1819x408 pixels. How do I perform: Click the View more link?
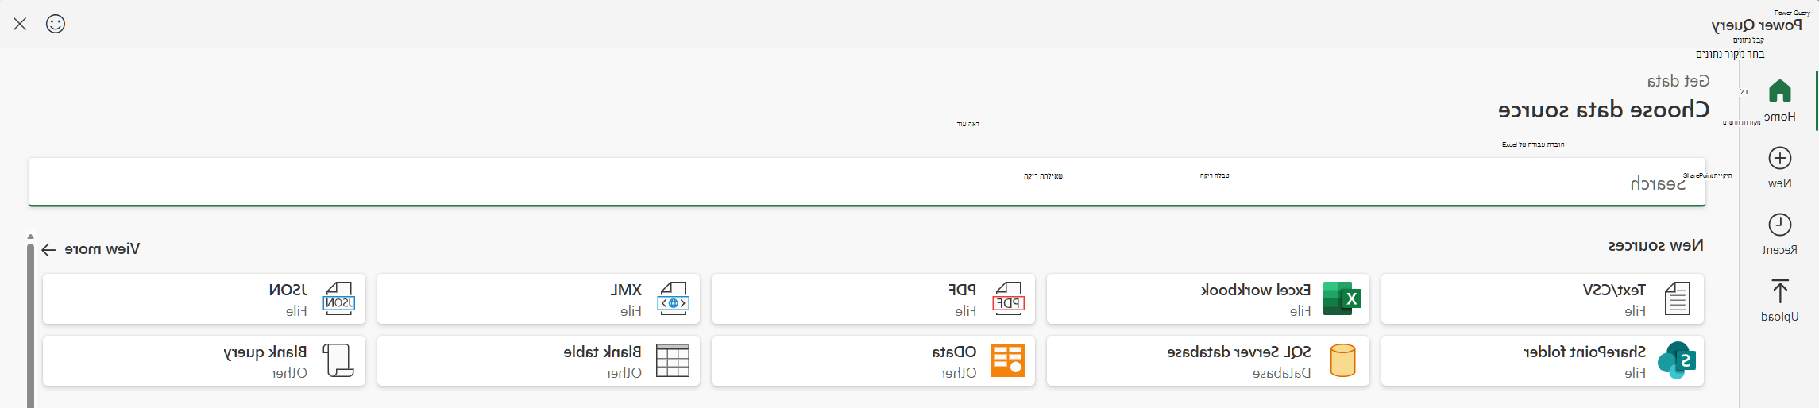pos(91,249)
